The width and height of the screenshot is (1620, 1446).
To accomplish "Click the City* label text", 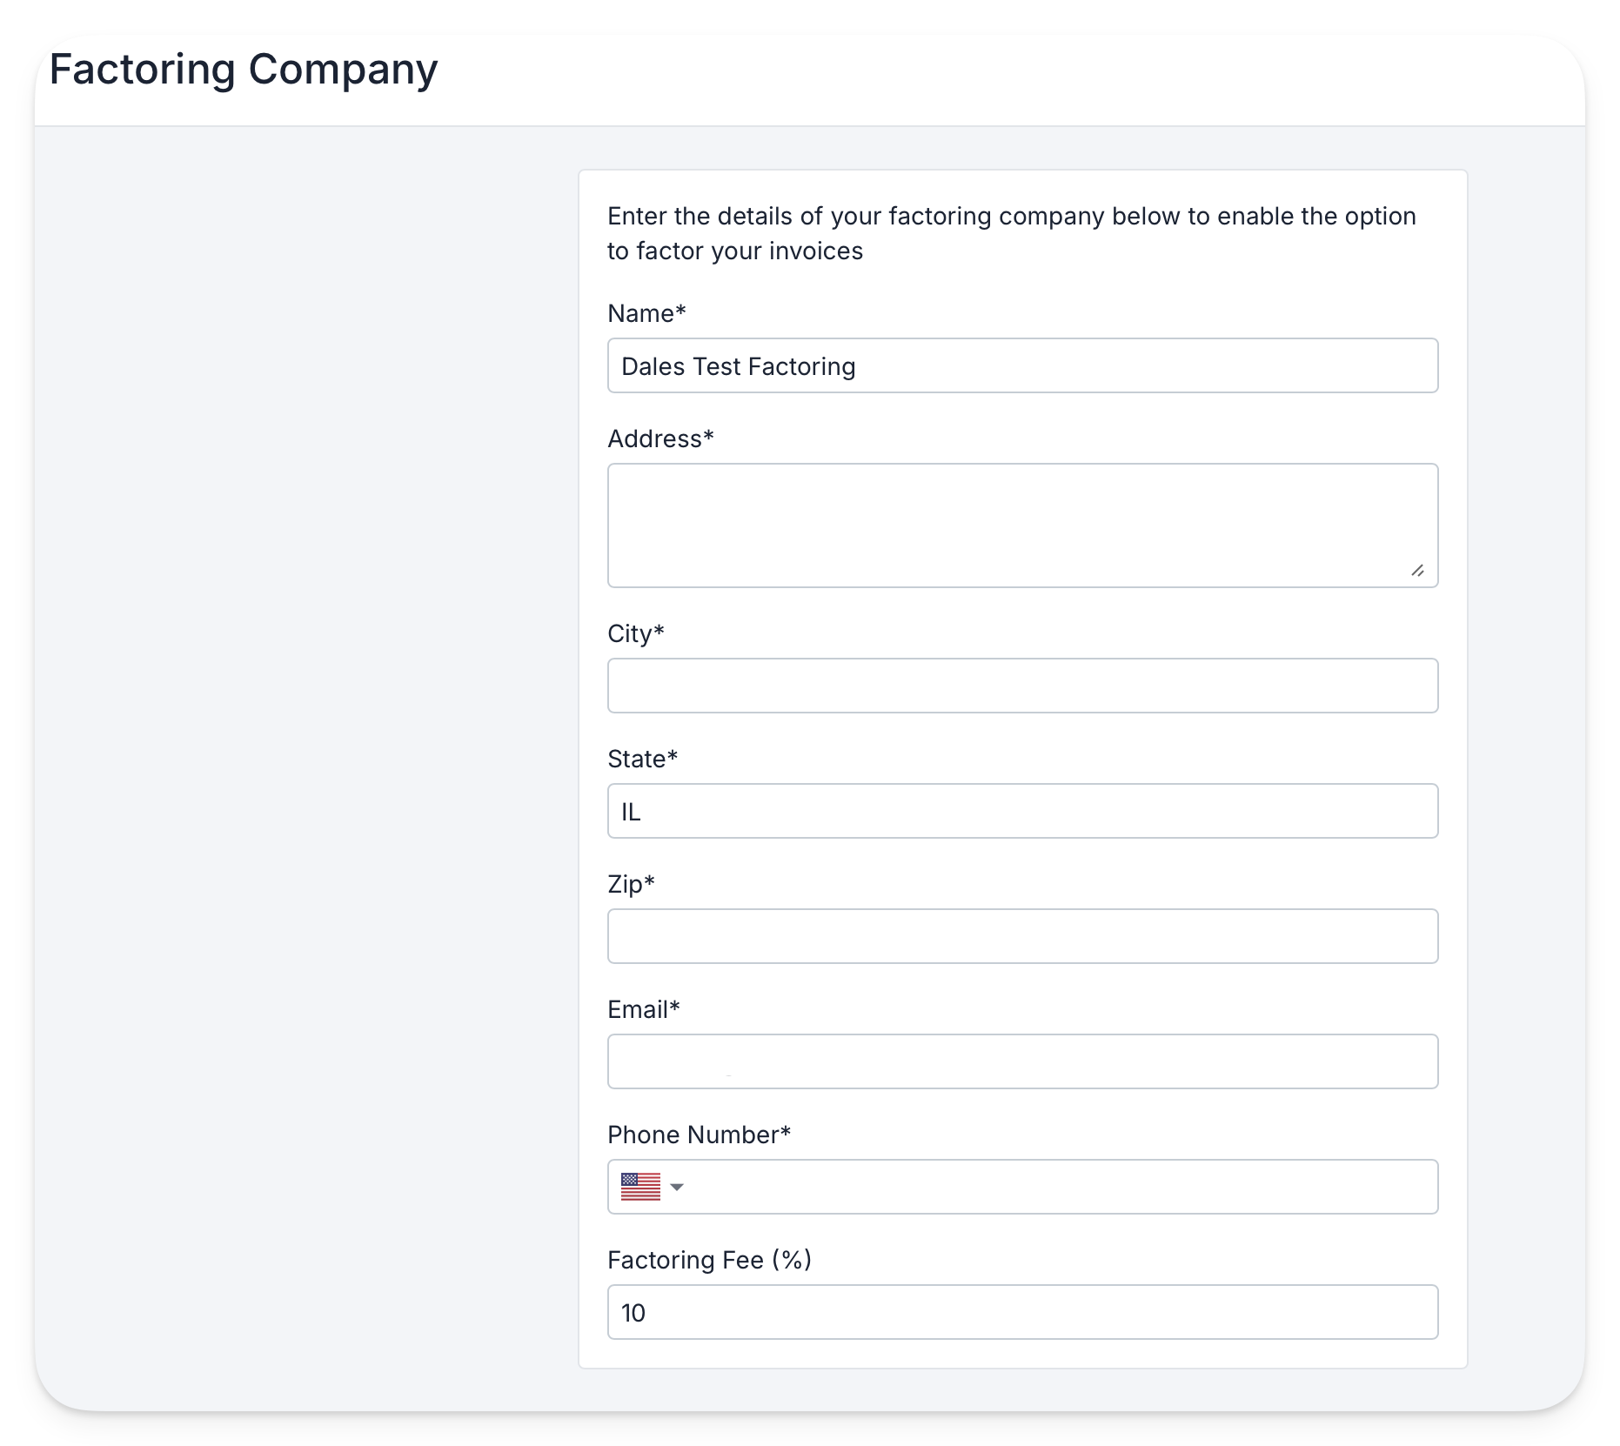I will tap(636, 633).
